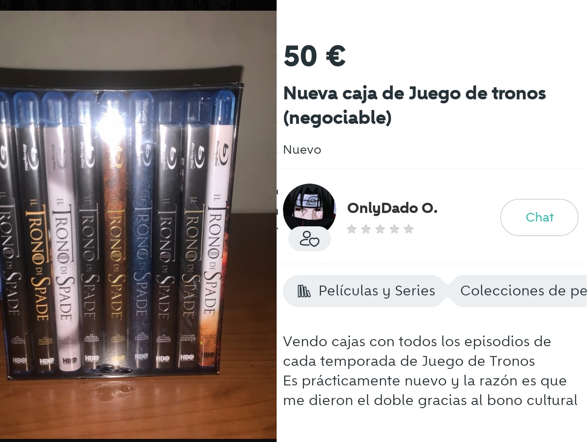Open seller name OnlyDado O.

click(x=392, y=208)
